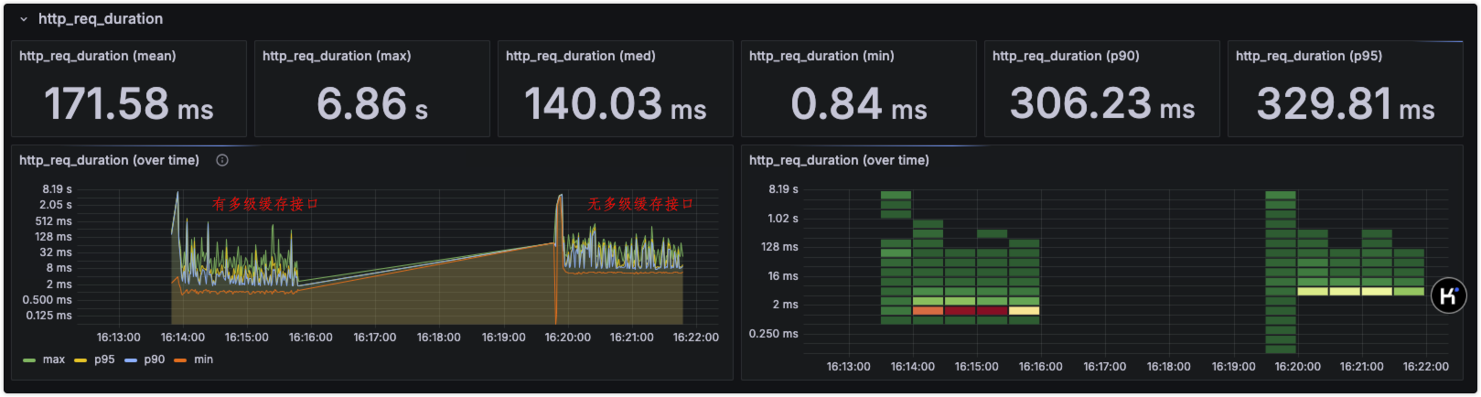Toggle the max series in legend

click(x=54, y=359)
